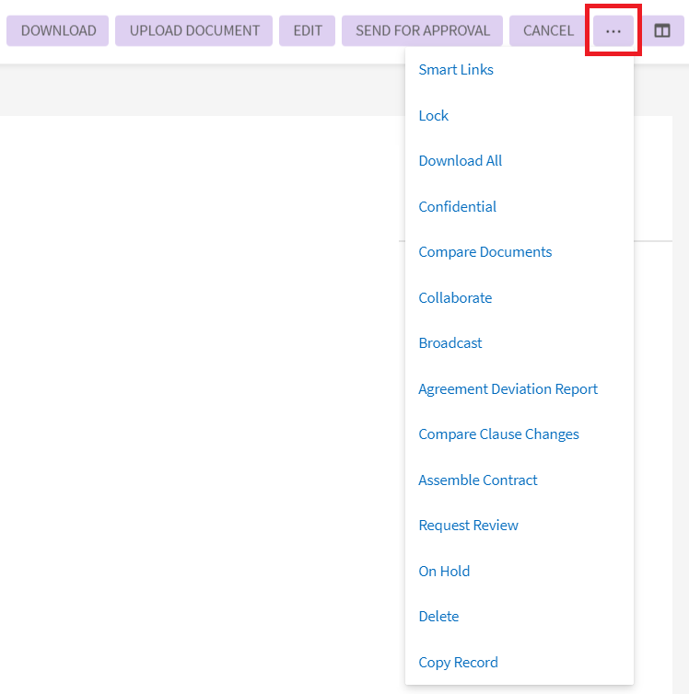The image size is (689, 694).
Task: Open Compare Documents option
Action: point(485,252)
